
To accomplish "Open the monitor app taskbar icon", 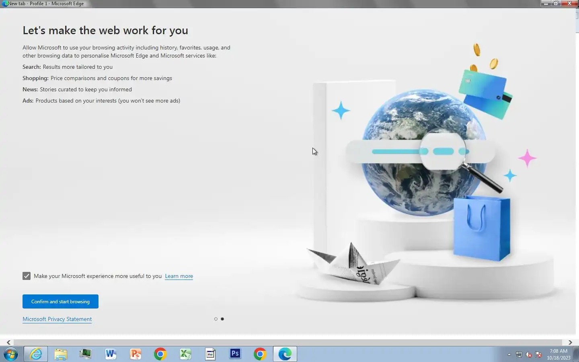I will [85, 354].
